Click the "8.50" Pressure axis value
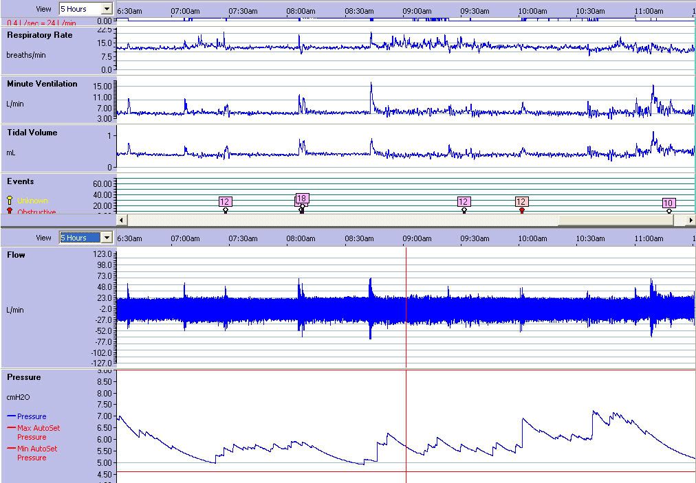 tap(105, 382)
